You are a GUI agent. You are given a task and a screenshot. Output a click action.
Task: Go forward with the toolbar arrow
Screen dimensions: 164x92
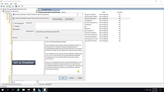[4, 6]
